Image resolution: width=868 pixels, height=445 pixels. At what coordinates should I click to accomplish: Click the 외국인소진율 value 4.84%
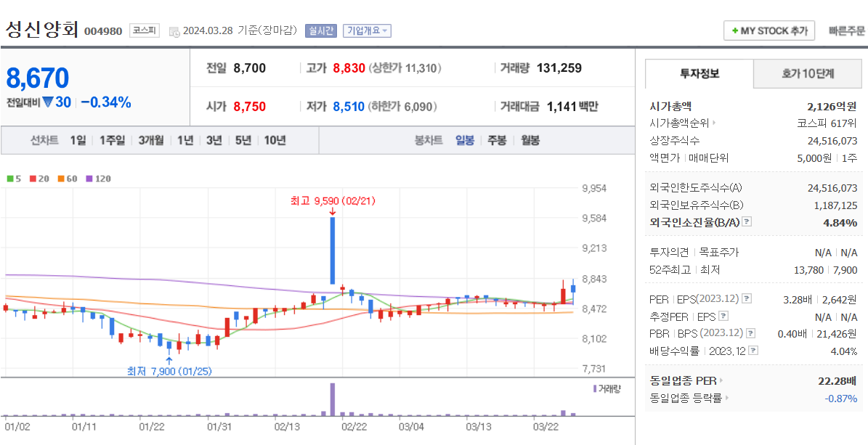point(841,222)
